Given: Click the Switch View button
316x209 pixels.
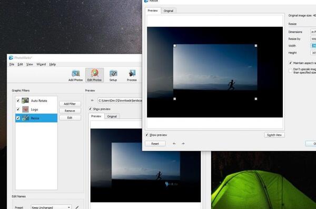Looking at the screenshot, I should 274,135.
